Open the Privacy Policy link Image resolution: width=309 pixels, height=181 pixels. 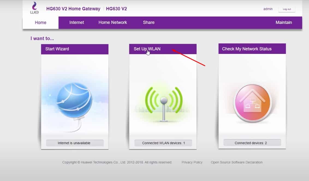click(192, 162)
